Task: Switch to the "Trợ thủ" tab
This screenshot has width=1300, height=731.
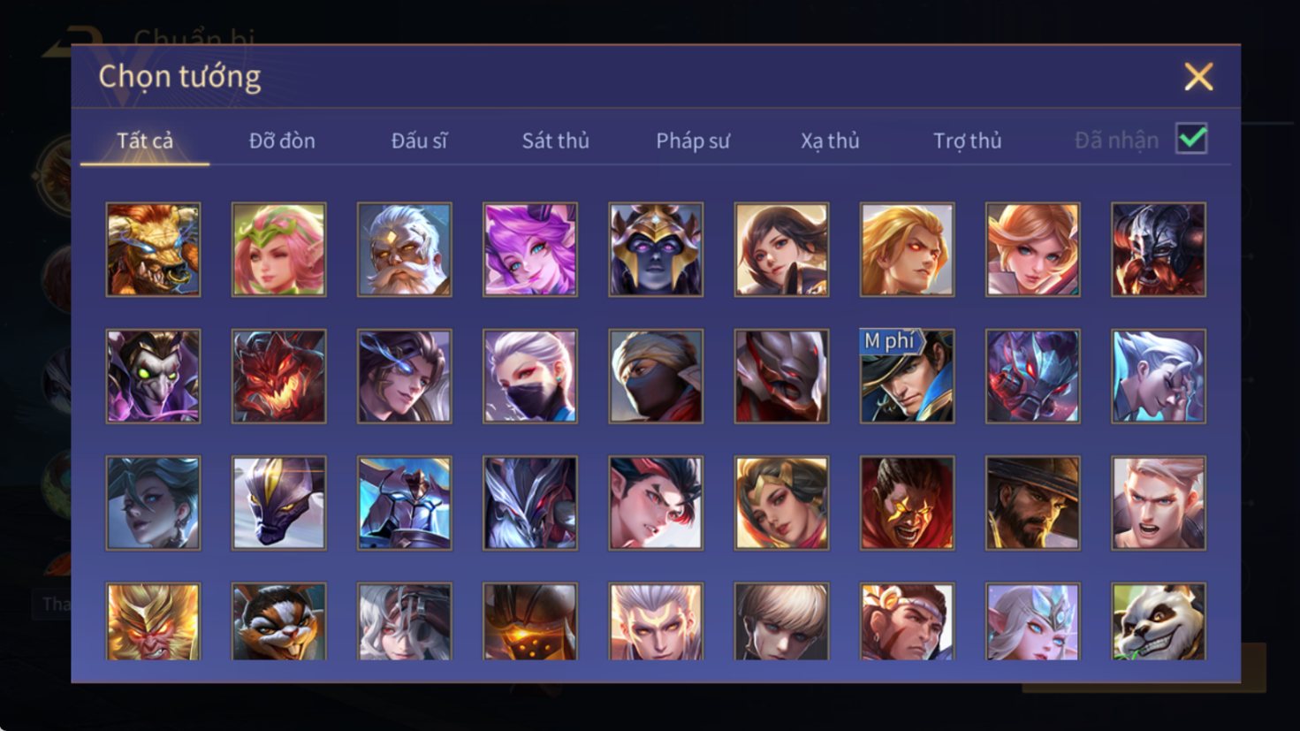Action: tap(968, 141)
